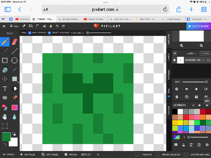
Task: Switch to the Layer side tab
Action: [169, 57]
